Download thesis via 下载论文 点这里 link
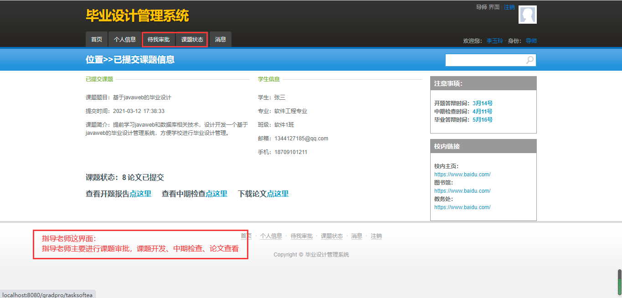Screen dimensions: 622x298 [x=278, y=194]
